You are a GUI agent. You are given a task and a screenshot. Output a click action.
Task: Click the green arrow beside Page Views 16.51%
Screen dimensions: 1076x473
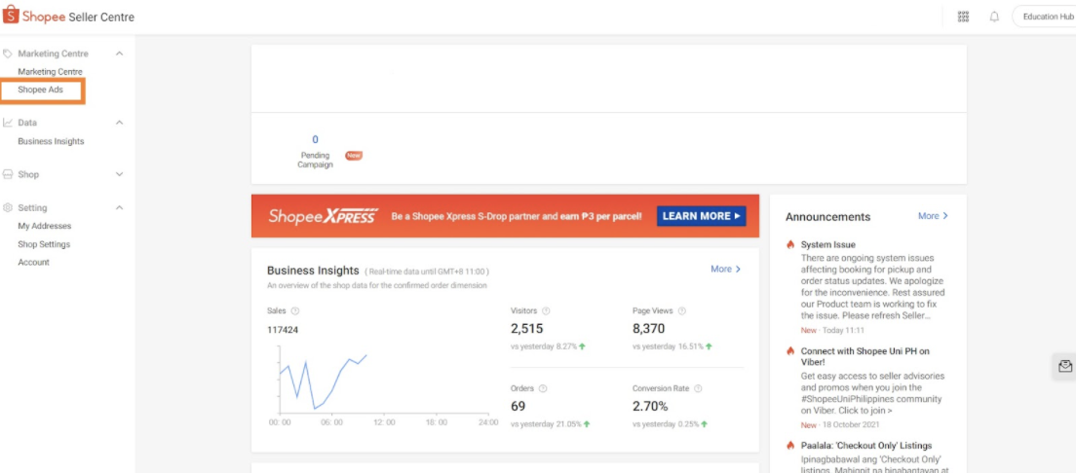(709, 346)
